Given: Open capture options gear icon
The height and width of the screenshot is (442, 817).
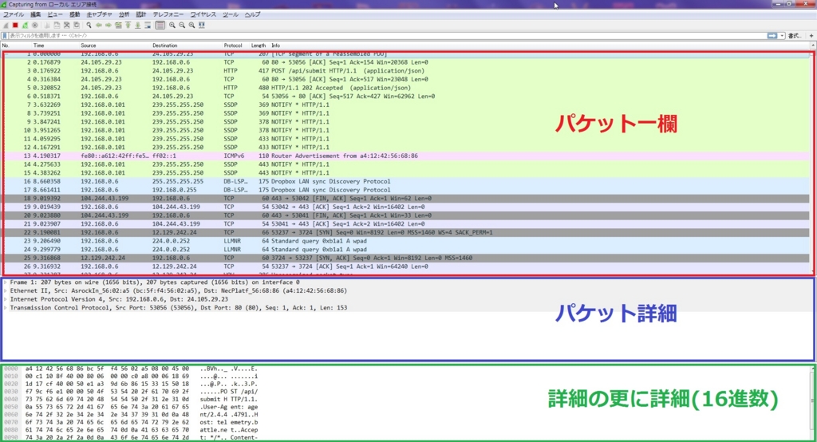Looking at the screenshot, I should click(x=35, y=25).
